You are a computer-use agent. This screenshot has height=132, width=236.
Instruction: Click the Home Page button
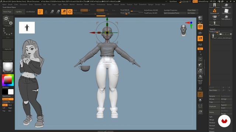coord(7,12)
